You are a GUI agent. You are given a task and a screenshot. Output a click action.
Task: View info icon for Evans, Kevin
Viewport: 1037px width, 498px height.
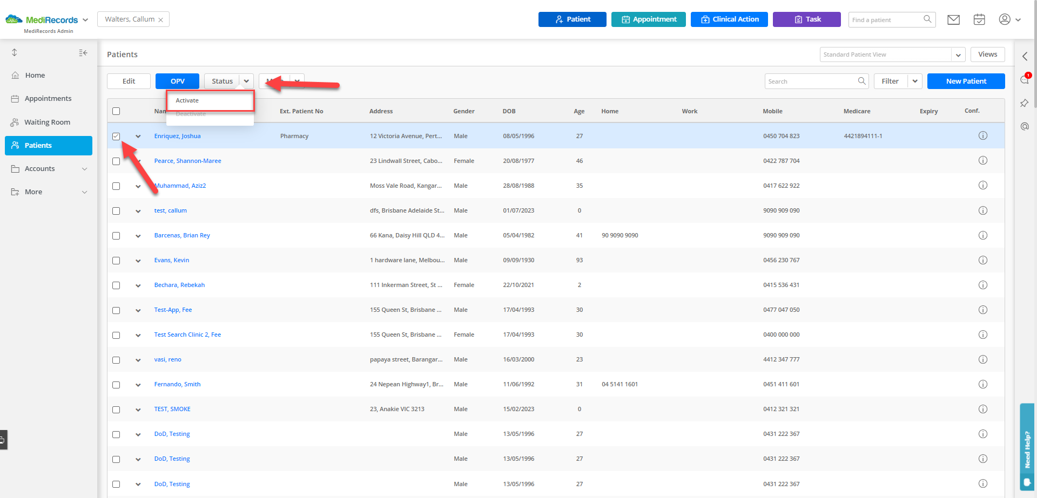pyautogui.click(x=983, y=260)
